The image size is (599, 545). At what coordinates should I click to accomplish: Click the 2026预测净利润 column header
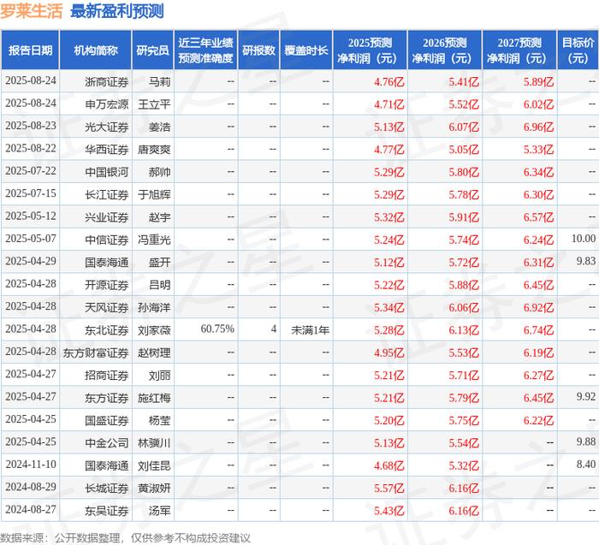(x=445, y=50)
